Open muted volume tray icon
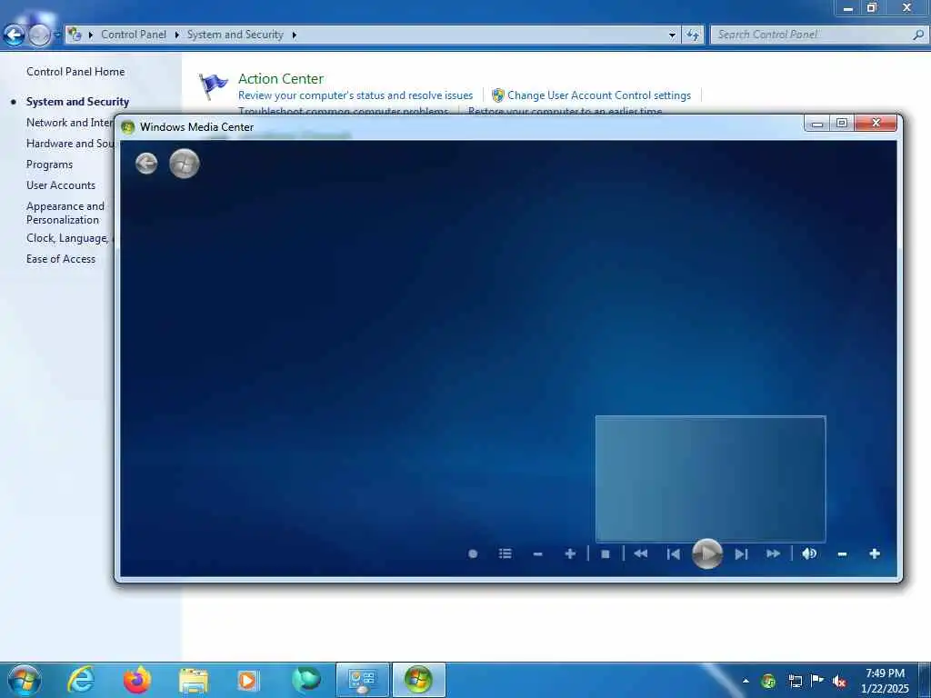Screen dimensions: 931x698 tap(839, 682)
